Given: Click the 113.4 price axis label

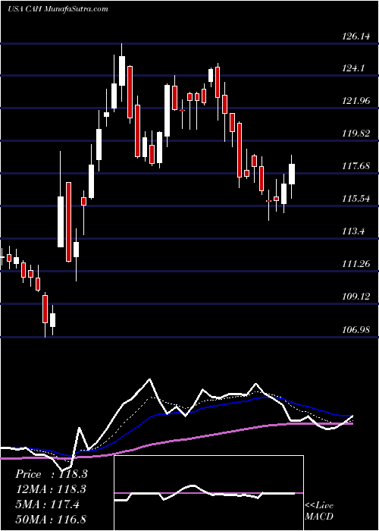Looking at the screenshot, I should pos(353,231).
